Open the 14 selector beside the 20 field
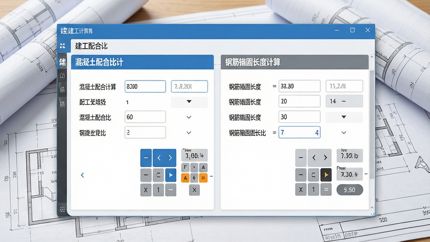This screenshot has width=430, height=242. point(344,101)
